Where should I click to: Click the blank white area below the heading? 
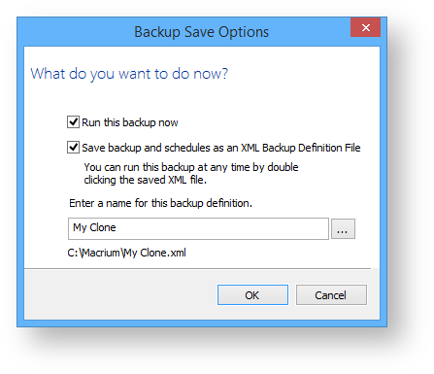pyautogui.click(x=201, y=99)
